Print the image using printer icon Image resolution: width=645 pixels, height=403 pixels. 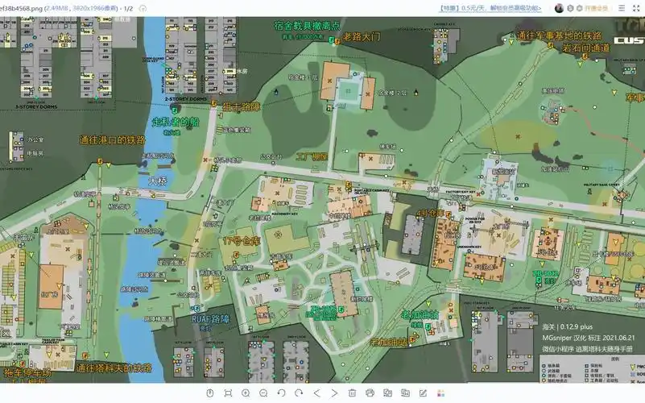(370, 393)
